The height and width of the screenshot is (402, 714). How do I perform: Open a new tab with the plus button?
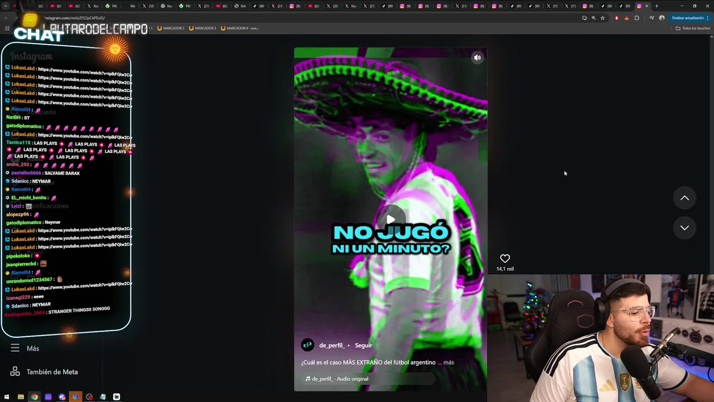[x=657, y=6]
